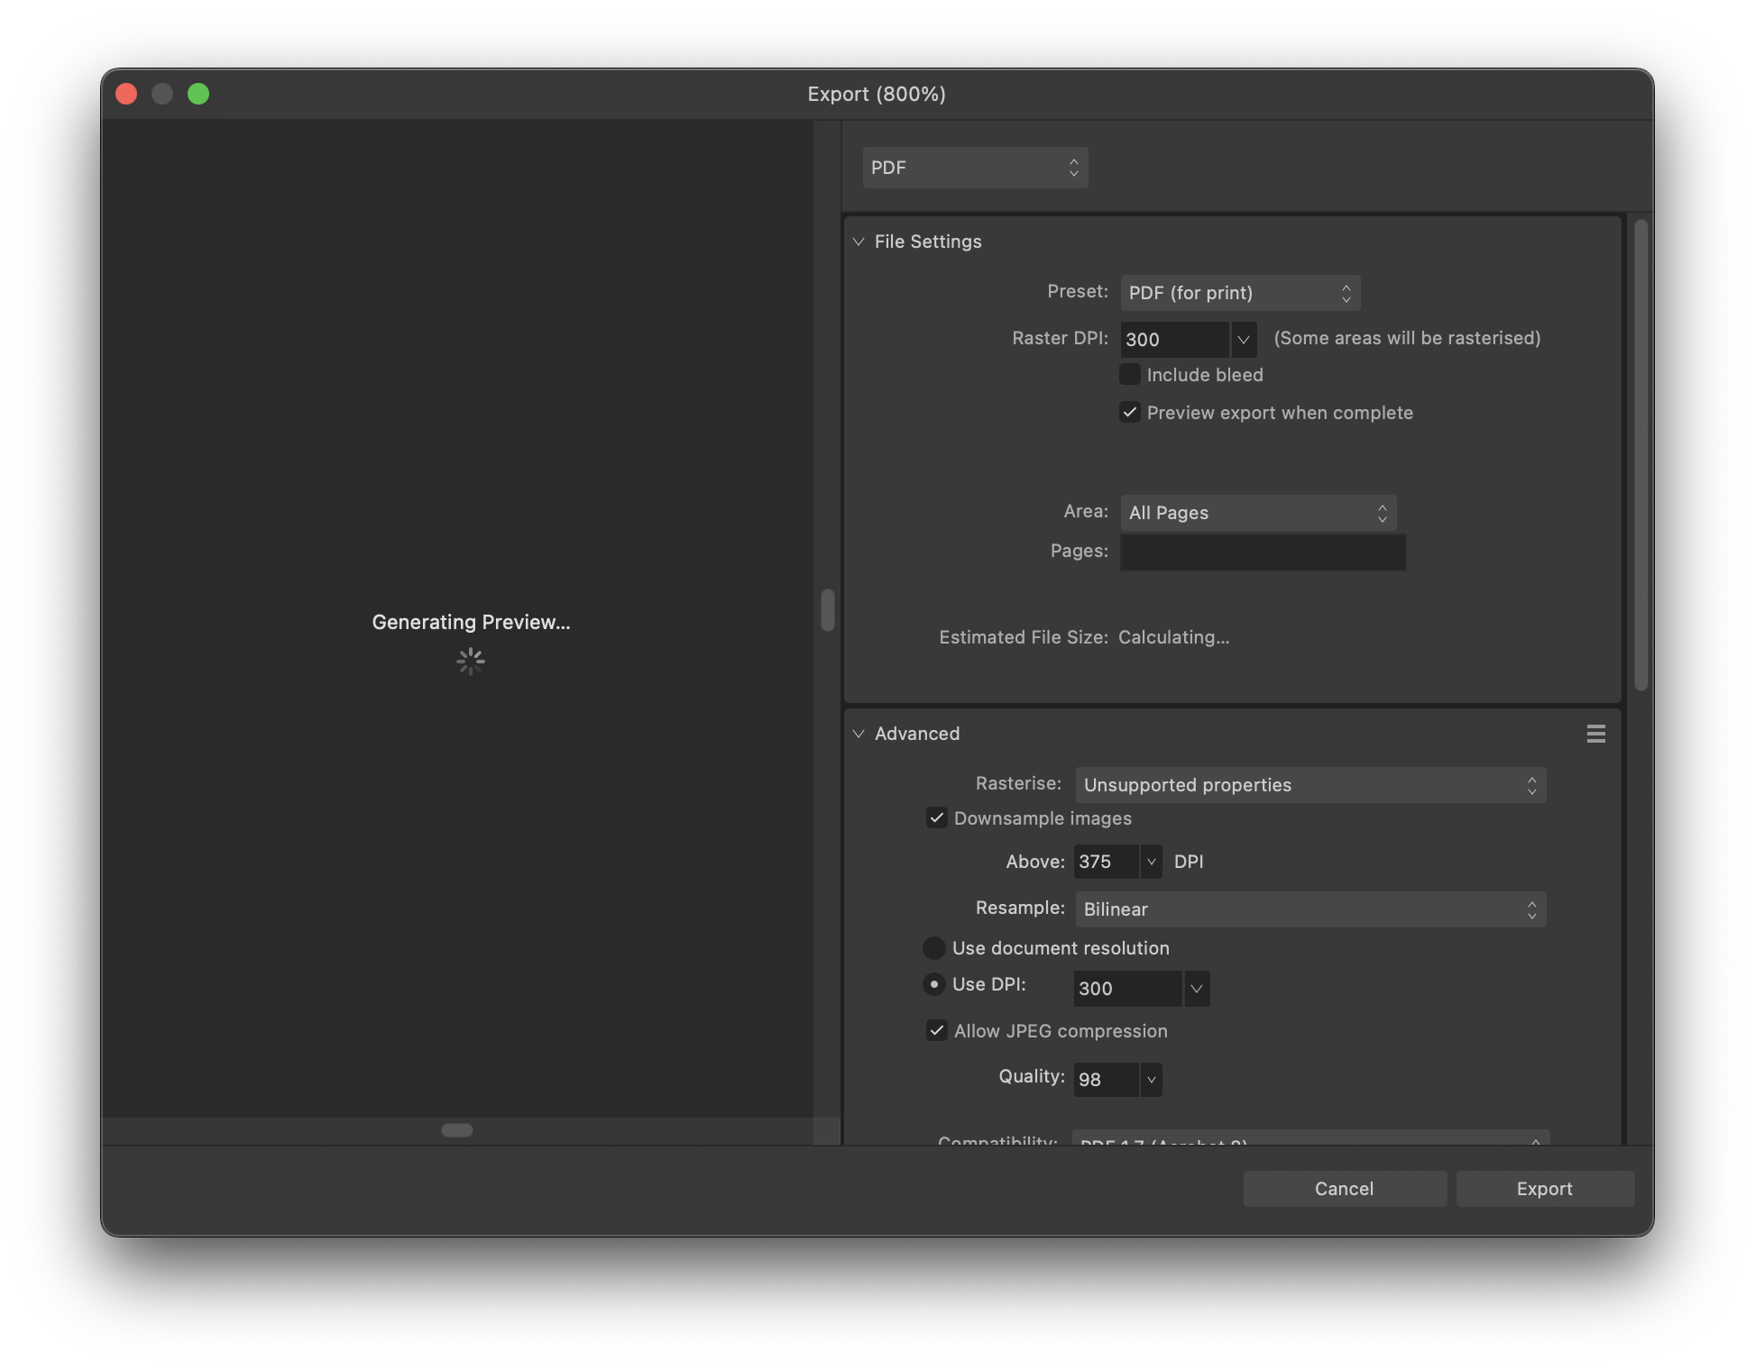Select the Use document resolution radio button
The image size is (1755, 1370).
[933, 947]
